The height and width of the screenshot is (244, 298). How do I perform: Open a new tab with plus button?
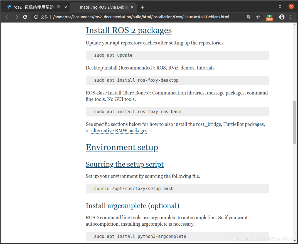click(143, 7)
